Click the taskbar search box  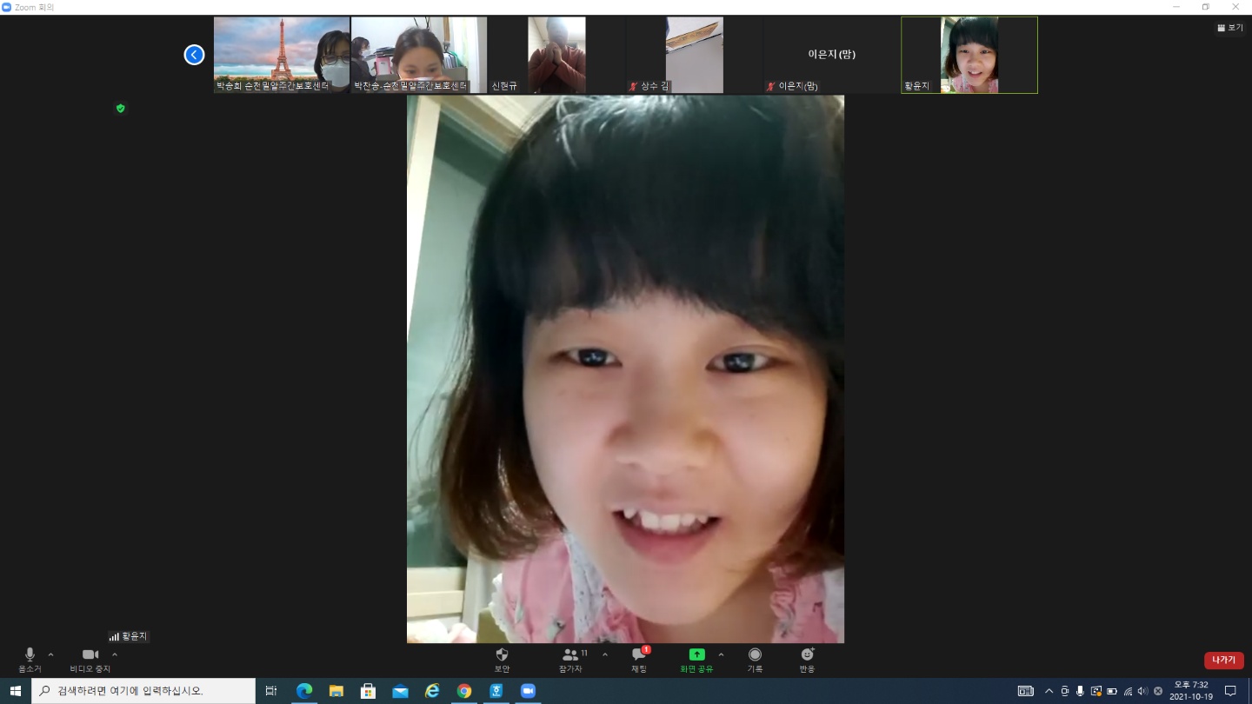click(143, 691)
